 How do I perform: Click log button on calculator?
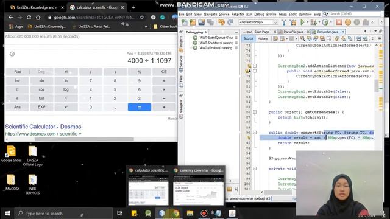(66, 89)
